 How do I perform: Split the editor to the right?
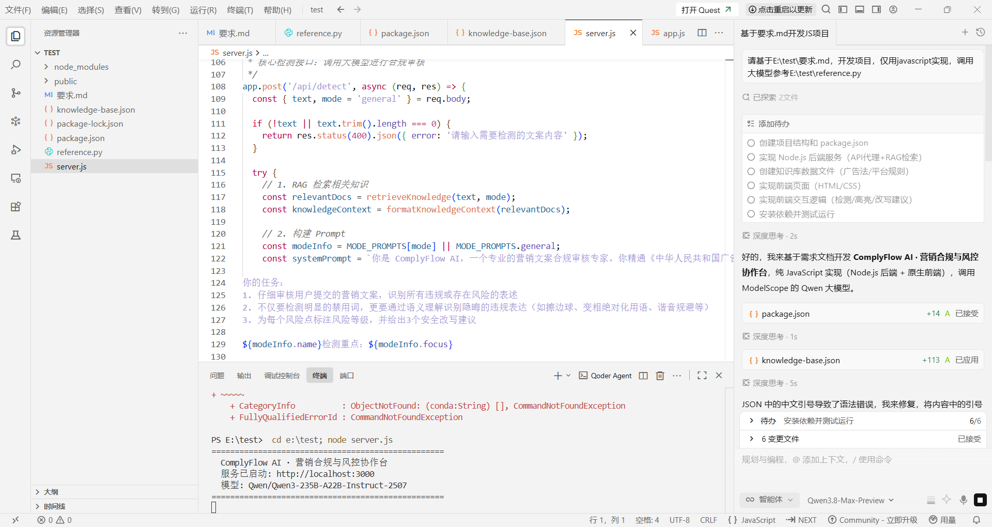point(702,33)
